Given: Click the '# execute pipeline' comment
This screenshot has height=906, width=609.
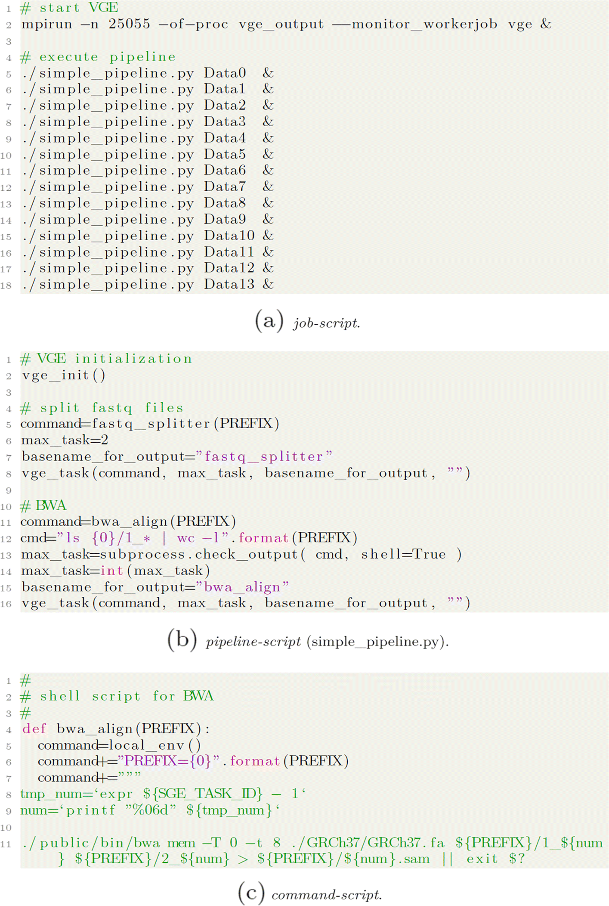Looking at the screenshot, I should (98, 57).
